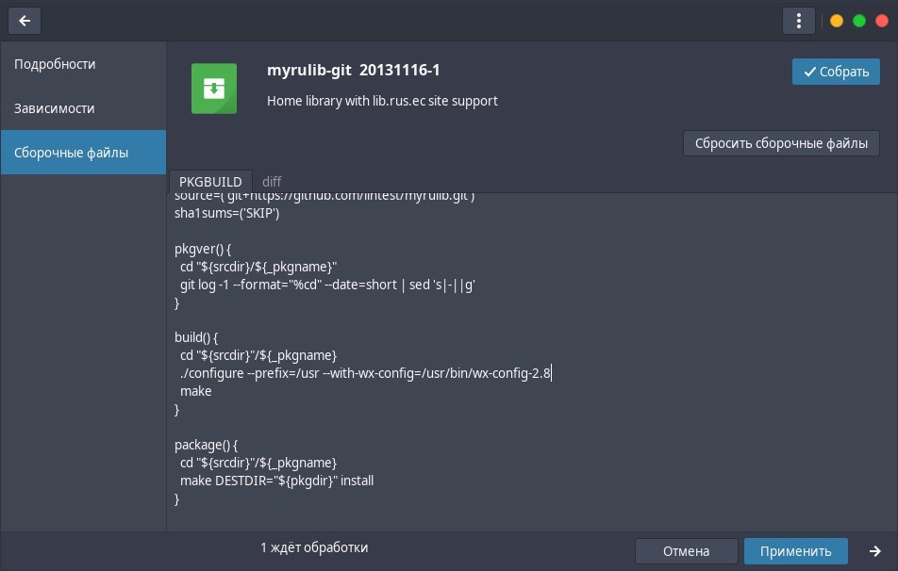Click the green myrulib-git package icon
This screenshot has height=571, width=898.
click(x=214, y=89)
